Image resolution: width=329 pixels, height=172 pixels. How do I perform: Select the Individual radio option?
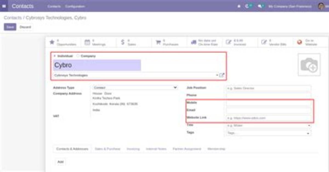click(x=55, y=56)
